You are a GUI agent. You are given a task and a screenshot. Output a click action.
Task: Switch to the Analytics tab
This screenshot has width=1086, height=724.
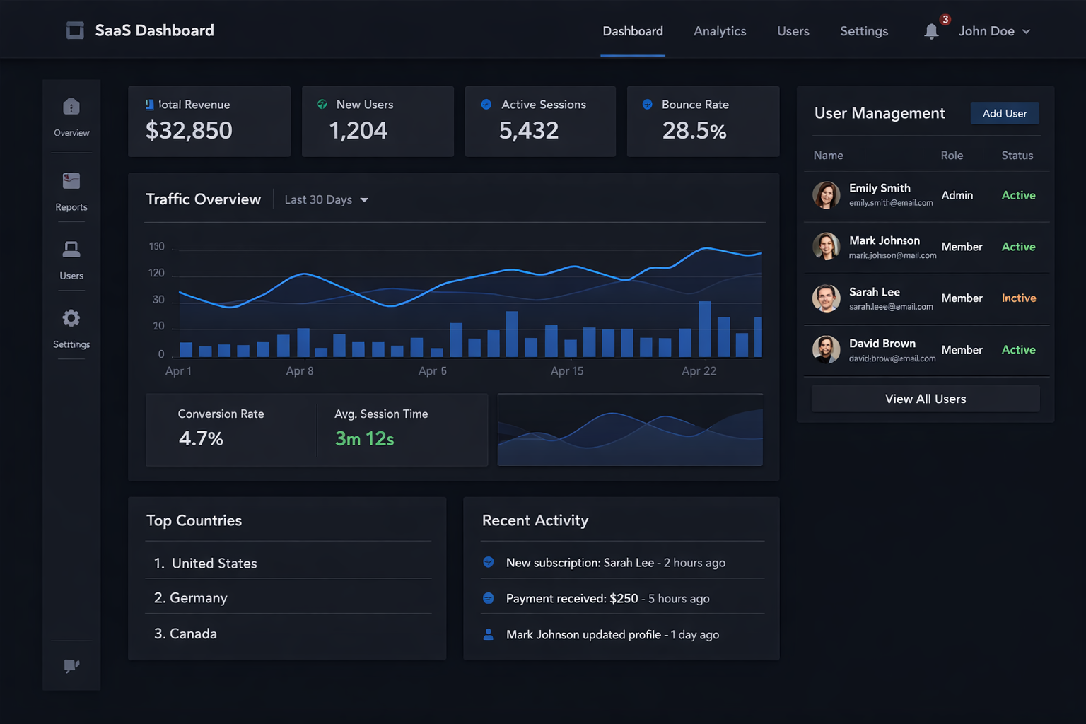[x=720, y=31]
